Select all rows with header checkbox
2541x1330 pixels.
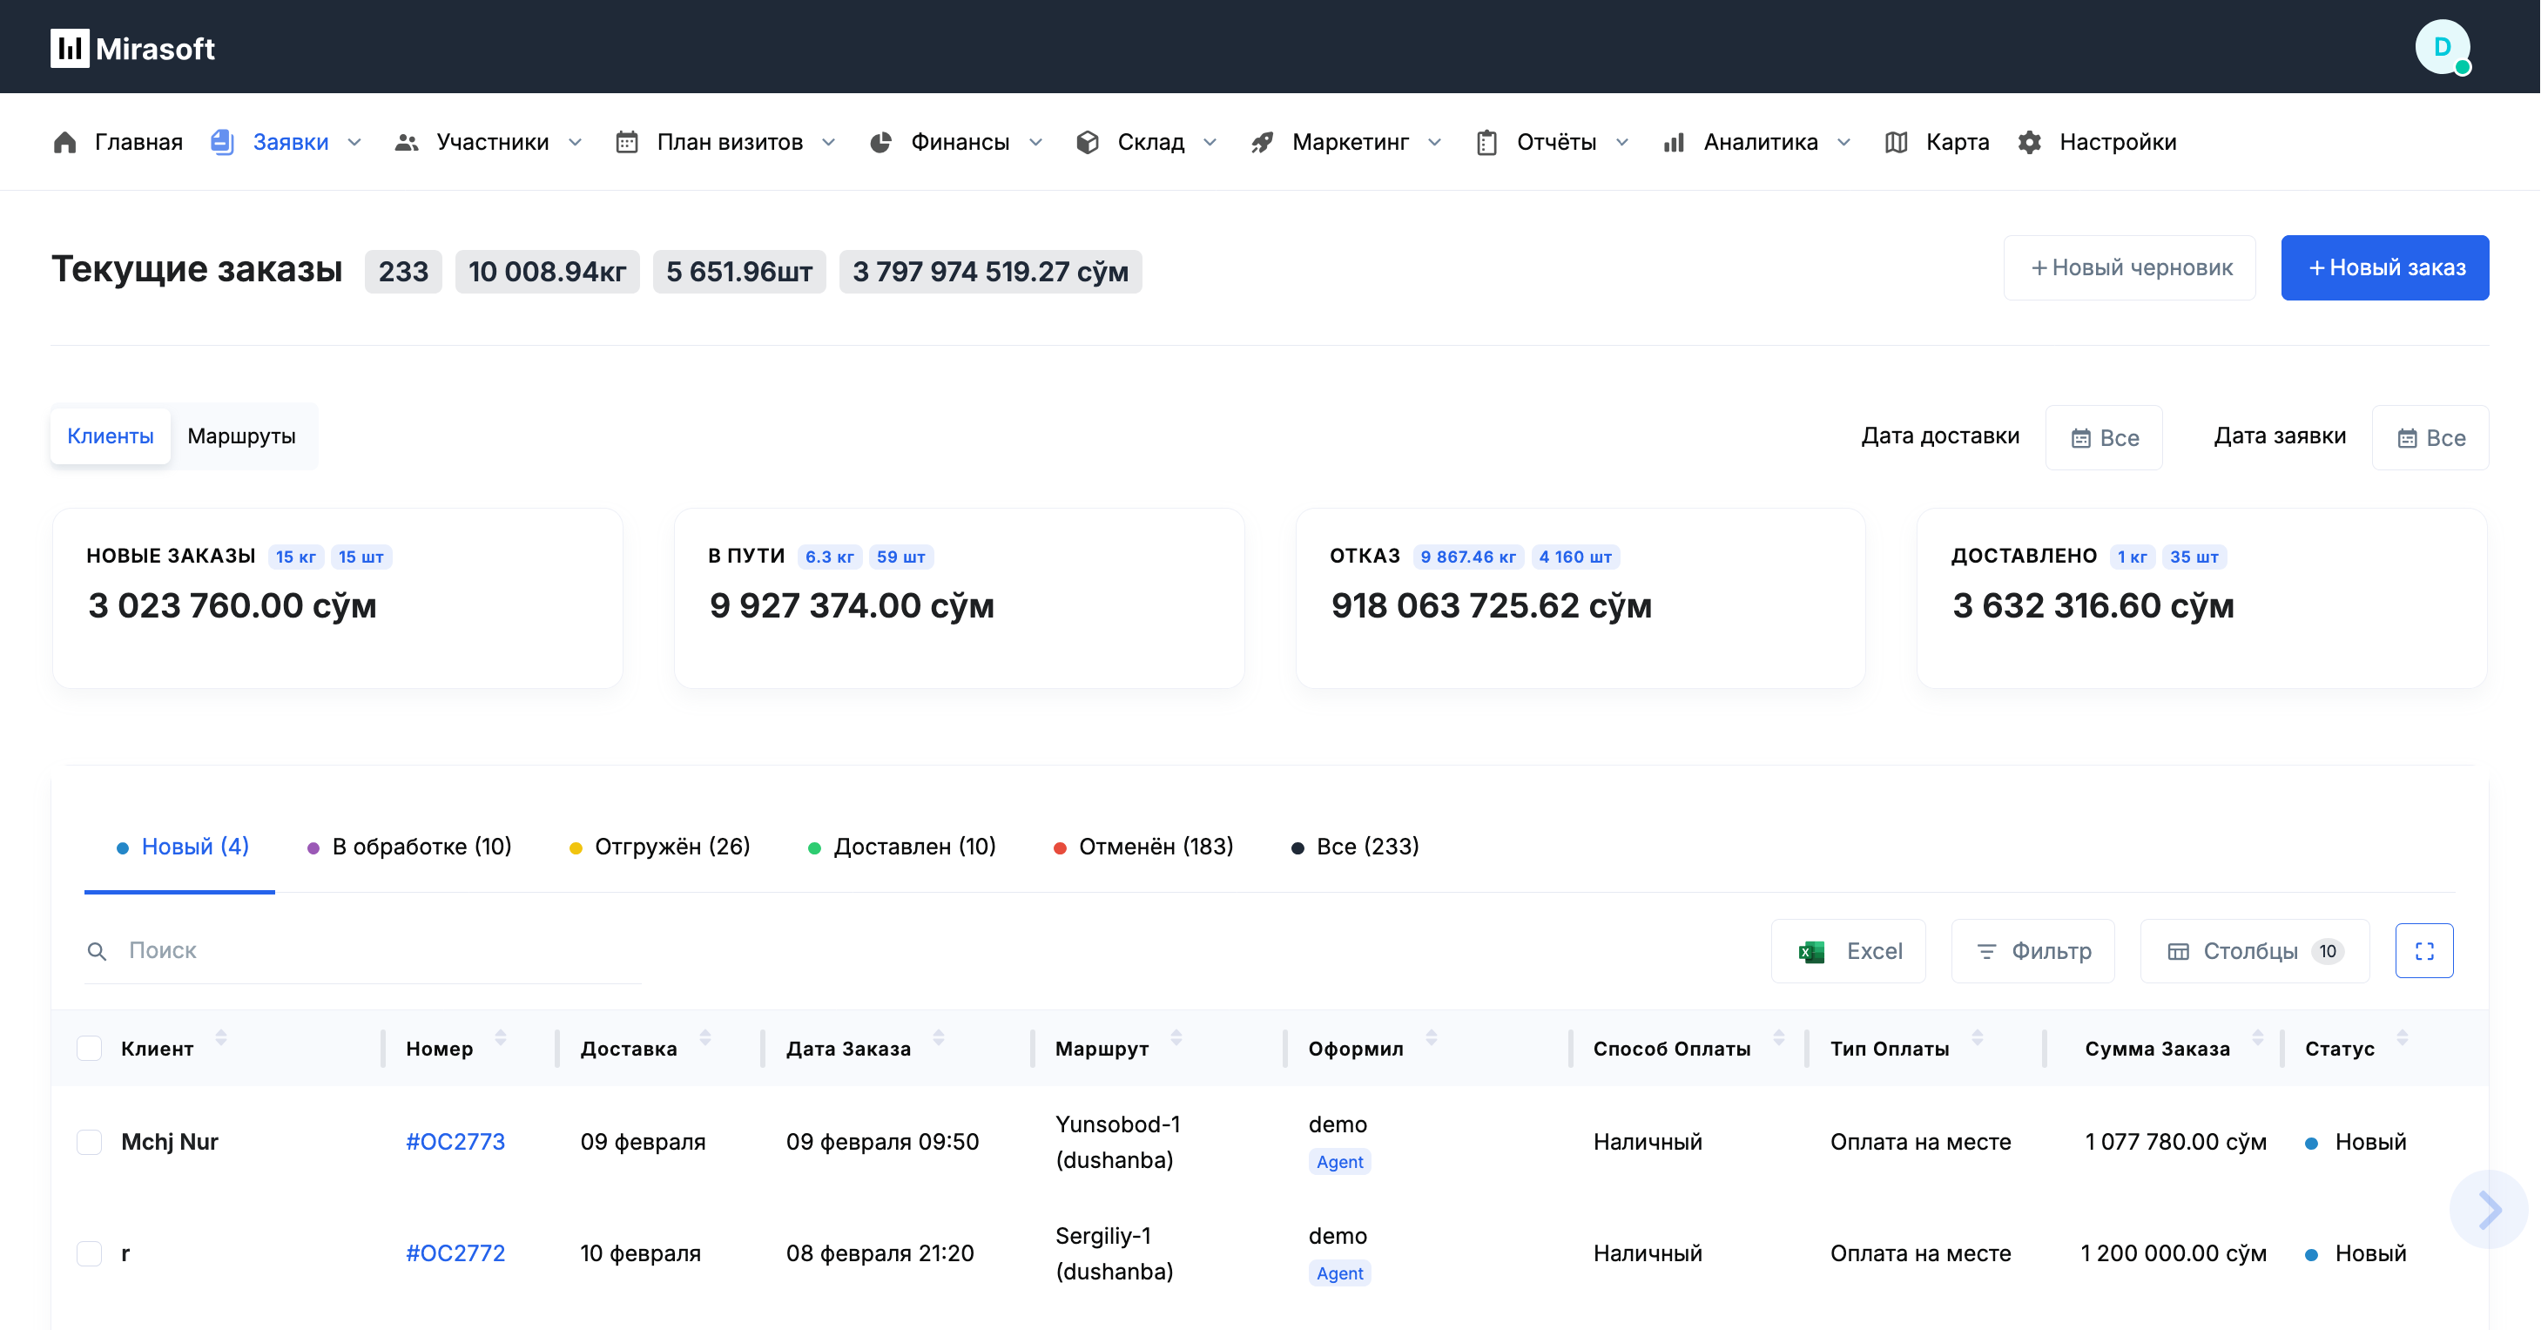click(x=90, y=1048)
